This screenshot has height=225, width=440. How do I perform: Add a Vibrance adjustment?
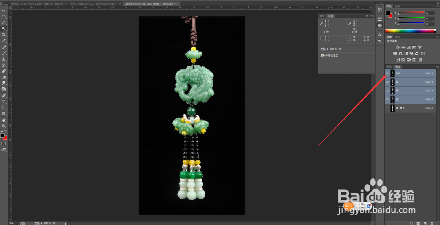coord(420,47)
